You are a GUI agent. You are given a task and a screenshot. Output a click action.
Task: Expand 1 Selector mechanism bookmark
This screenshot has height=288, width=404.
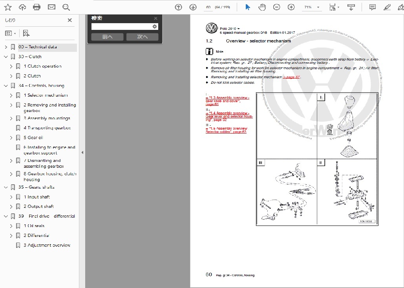[x=11, y=95]
